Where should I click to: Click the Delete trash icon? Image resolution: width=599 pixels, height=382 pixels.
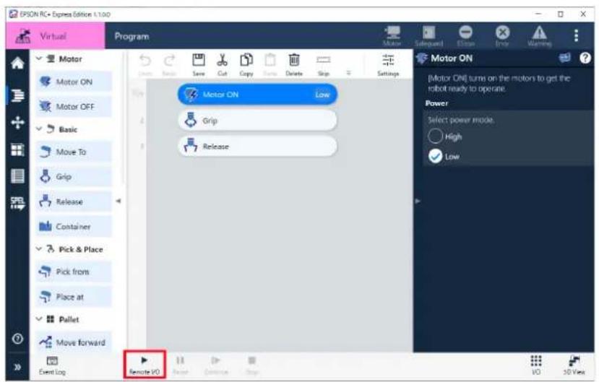[x=294, y=64]
